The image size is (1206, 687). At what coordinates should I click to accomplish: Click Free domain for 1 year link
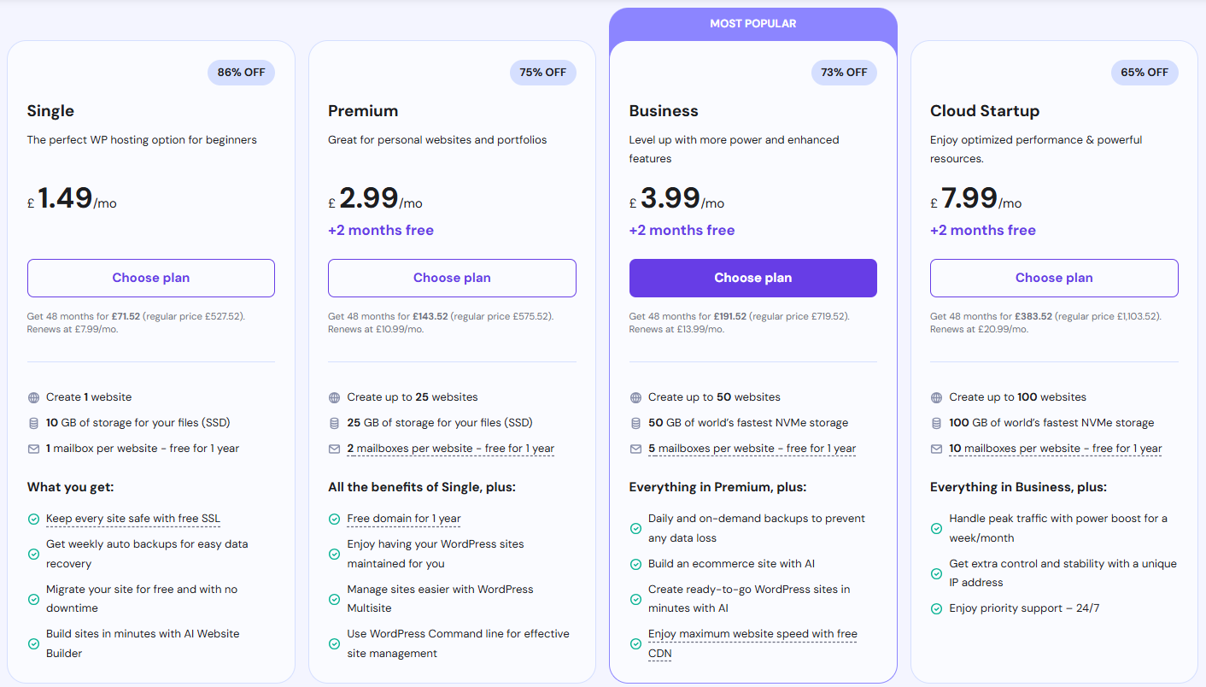click(403, 519)
